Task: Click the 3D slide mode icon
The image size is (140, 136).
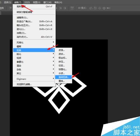Action: pos(104,8)
